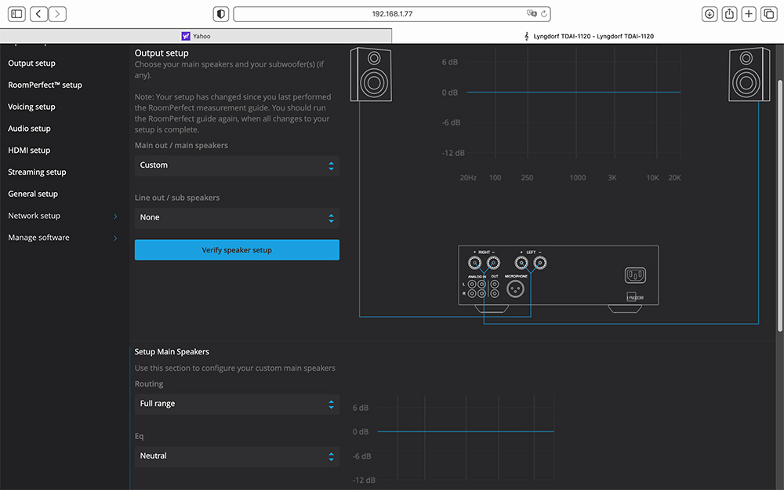Select the right speaker illustration
784x490 pixels.
pos(749,74)
